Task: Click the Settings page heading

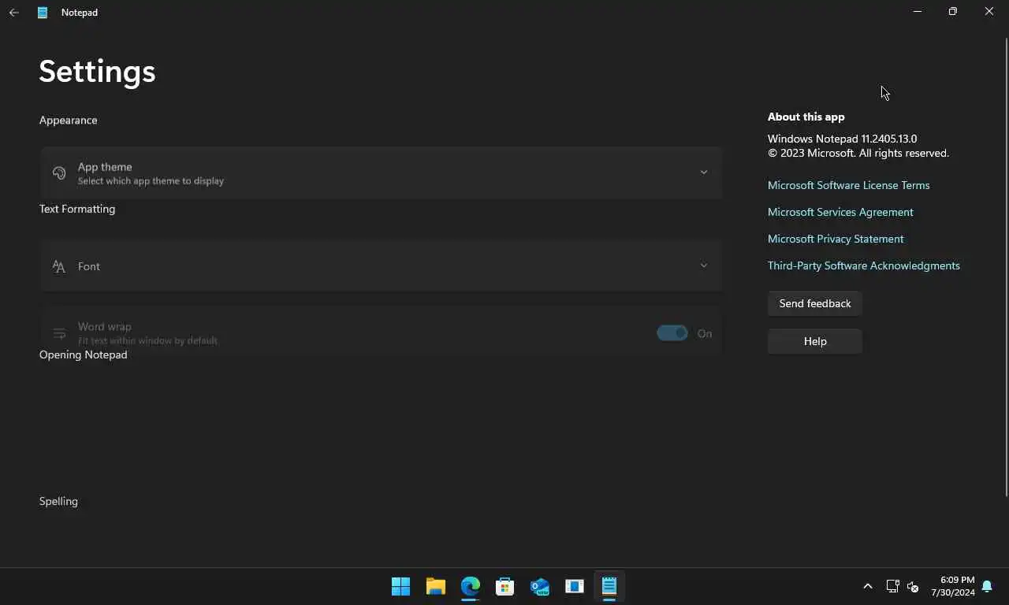Action: point(97,71)
